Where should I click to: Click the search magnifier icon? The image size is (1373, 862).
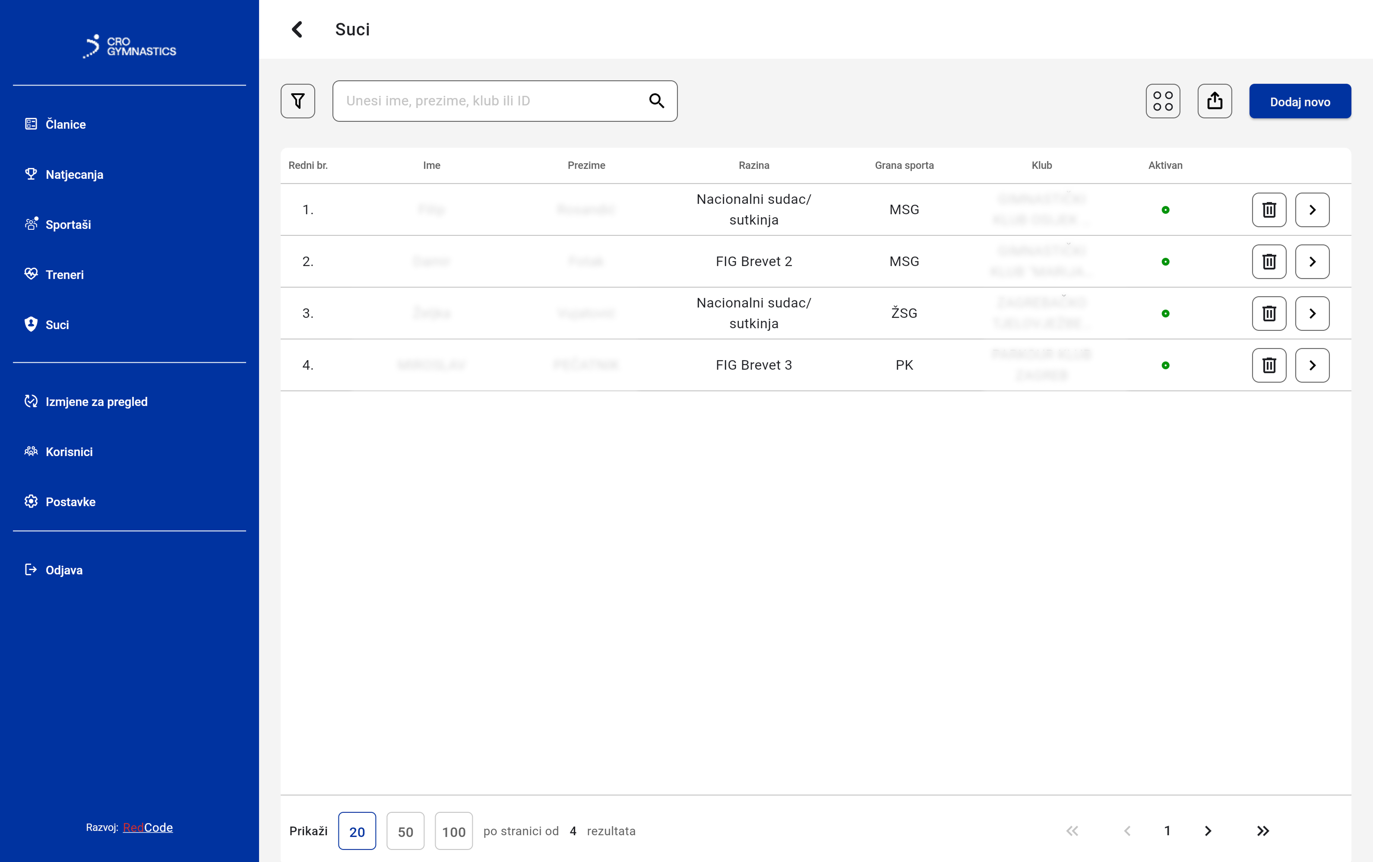657,101
